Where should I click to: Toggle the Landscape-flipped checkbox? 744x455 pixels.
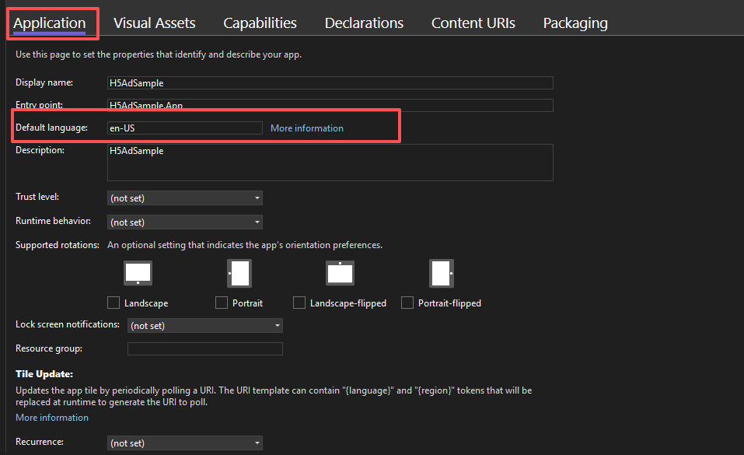point(299,303)
